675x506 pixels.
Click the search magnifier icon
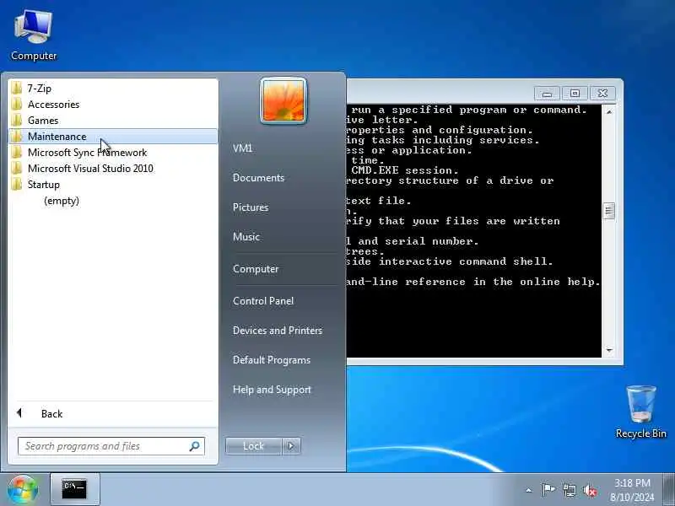click(x=195, y=446)
